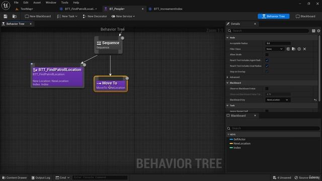Open the New Task dropdown
This screenshot has width=322, height=181.
point(67,16)
